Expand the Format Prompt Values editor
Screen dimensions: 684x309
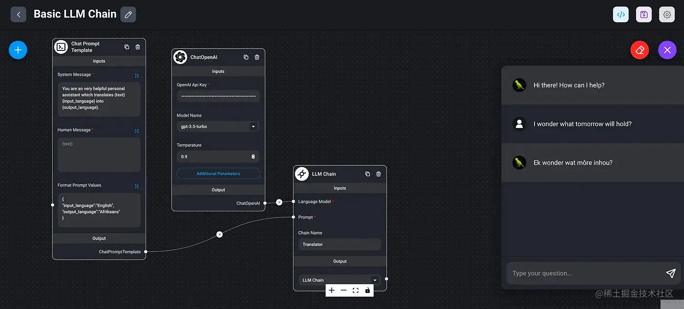[x=137, y=186]
